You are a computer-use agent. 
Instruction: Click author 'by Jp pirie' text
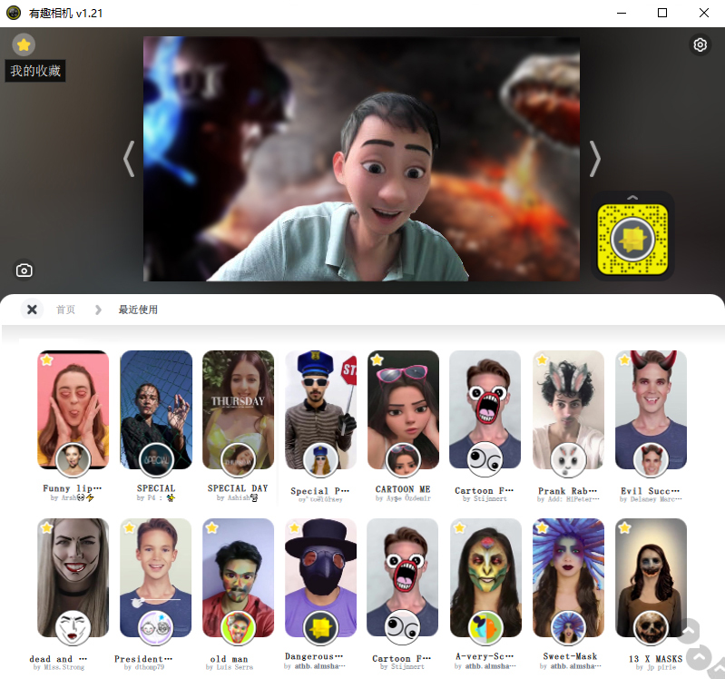click(656, 667)
